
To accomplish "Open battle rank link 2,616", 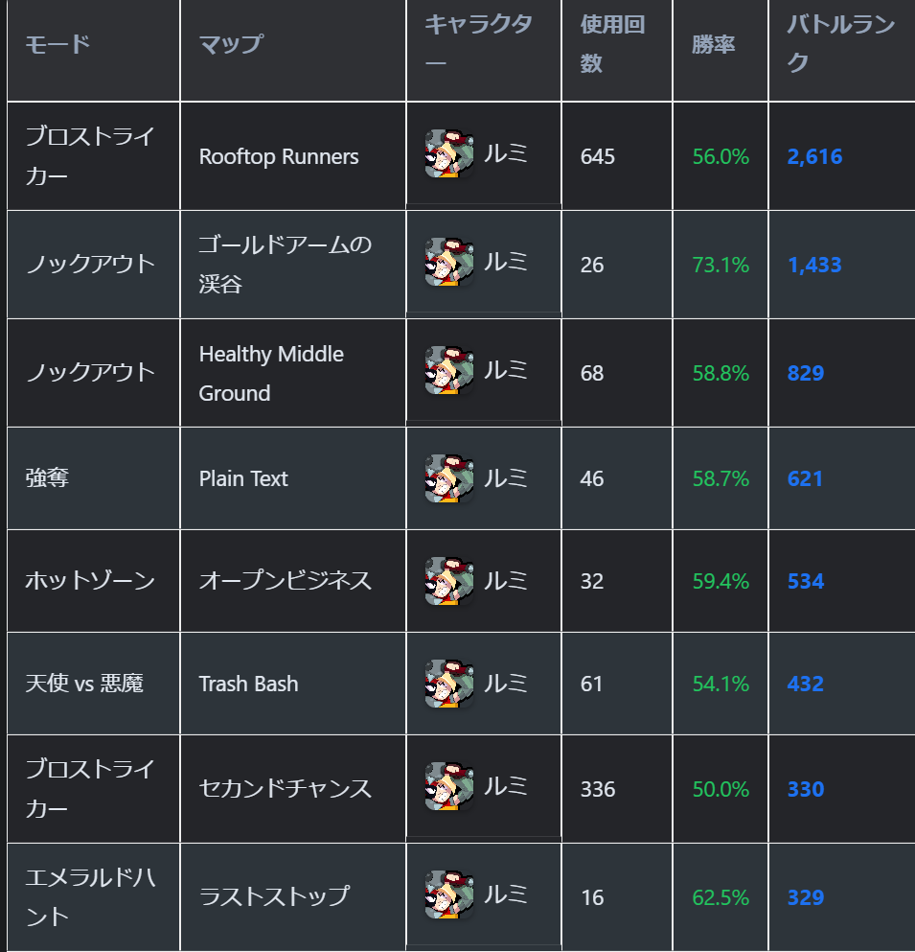I will (x=814, y=156).
